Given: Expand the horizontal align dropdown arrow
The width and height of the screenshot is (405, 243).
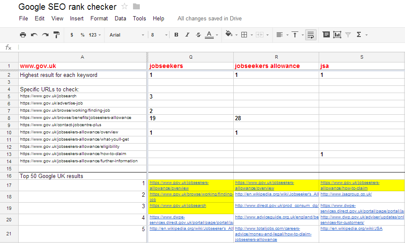Looking at the screenshot, I should pyautogui.click(x=287, y=35).
